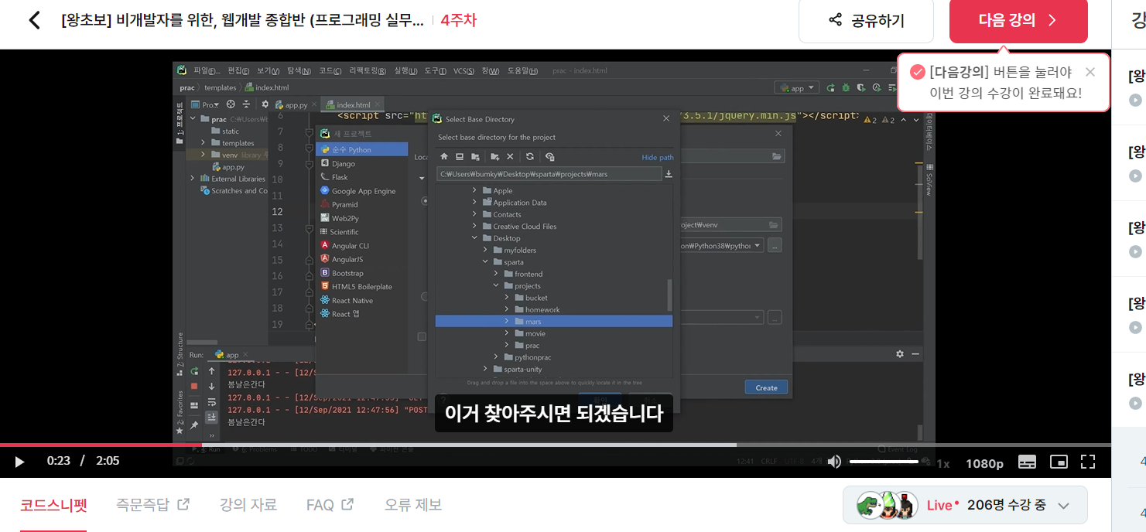This screenshot has width=1146, height=532.
Task: Enable picture-in-picture mode
Action: 1058,462
